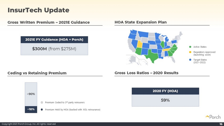224x126 pixels.
Task: Click the ~90% bar segment
Action: [31, 94]
